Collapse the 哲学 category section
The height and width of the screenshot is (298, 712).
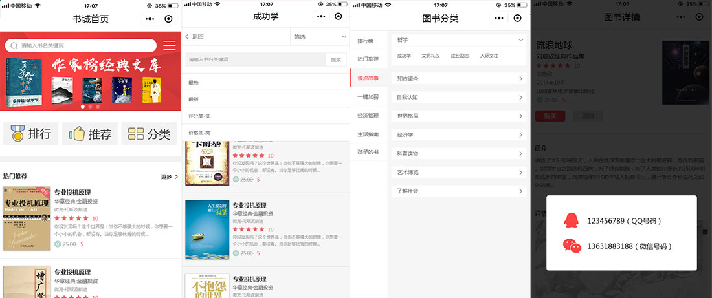point(521,40)
